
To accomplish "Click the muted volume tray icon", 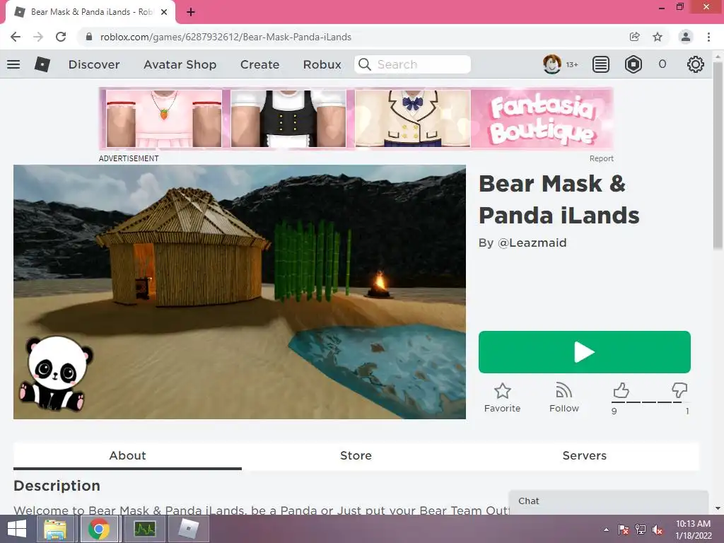I will [x=658, y=530].
